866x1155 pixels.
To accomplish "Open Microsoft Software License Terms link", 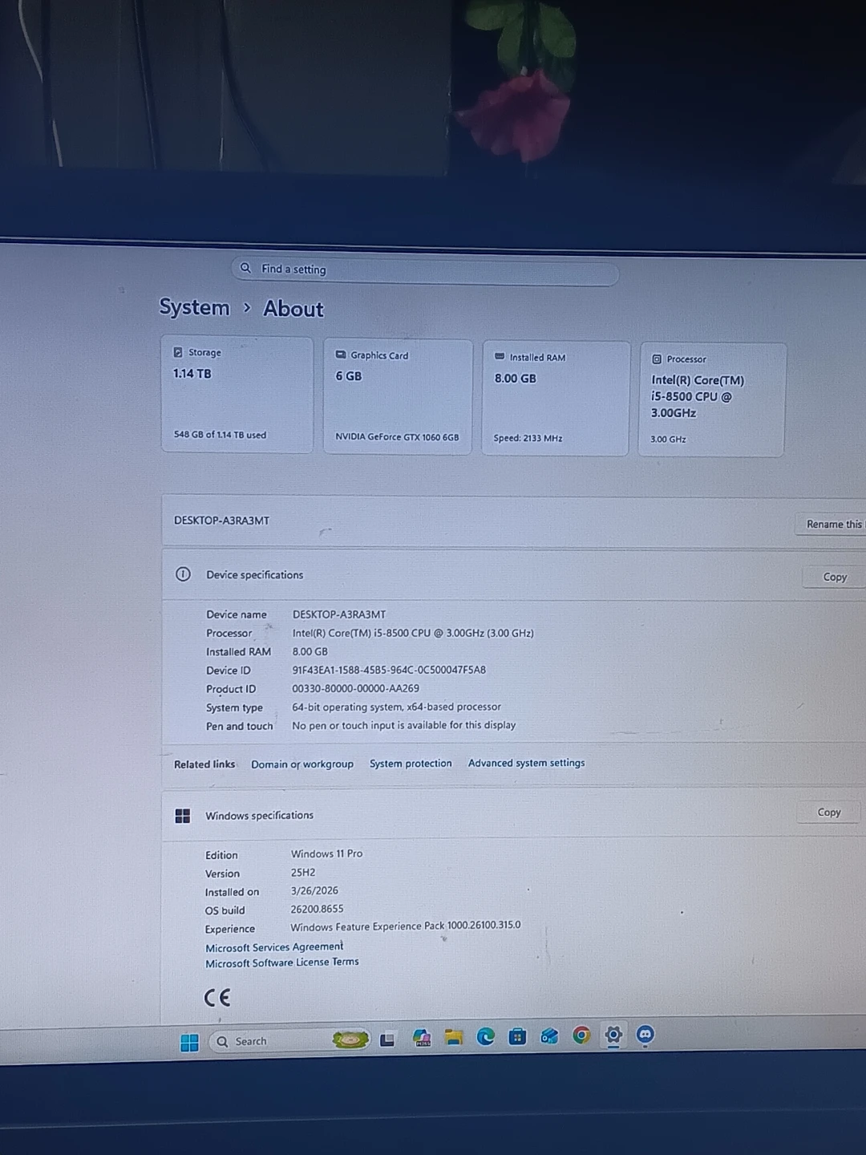I will coord(282,962).
